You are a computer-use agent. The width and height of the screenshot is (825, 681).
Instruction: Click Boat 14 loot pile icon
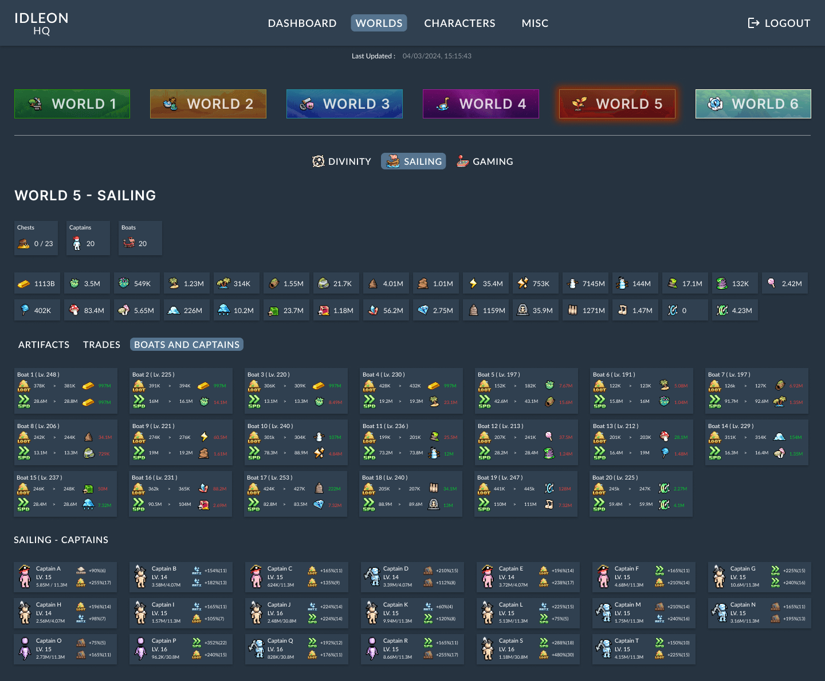pyautogui.click(x=714, y=437)
